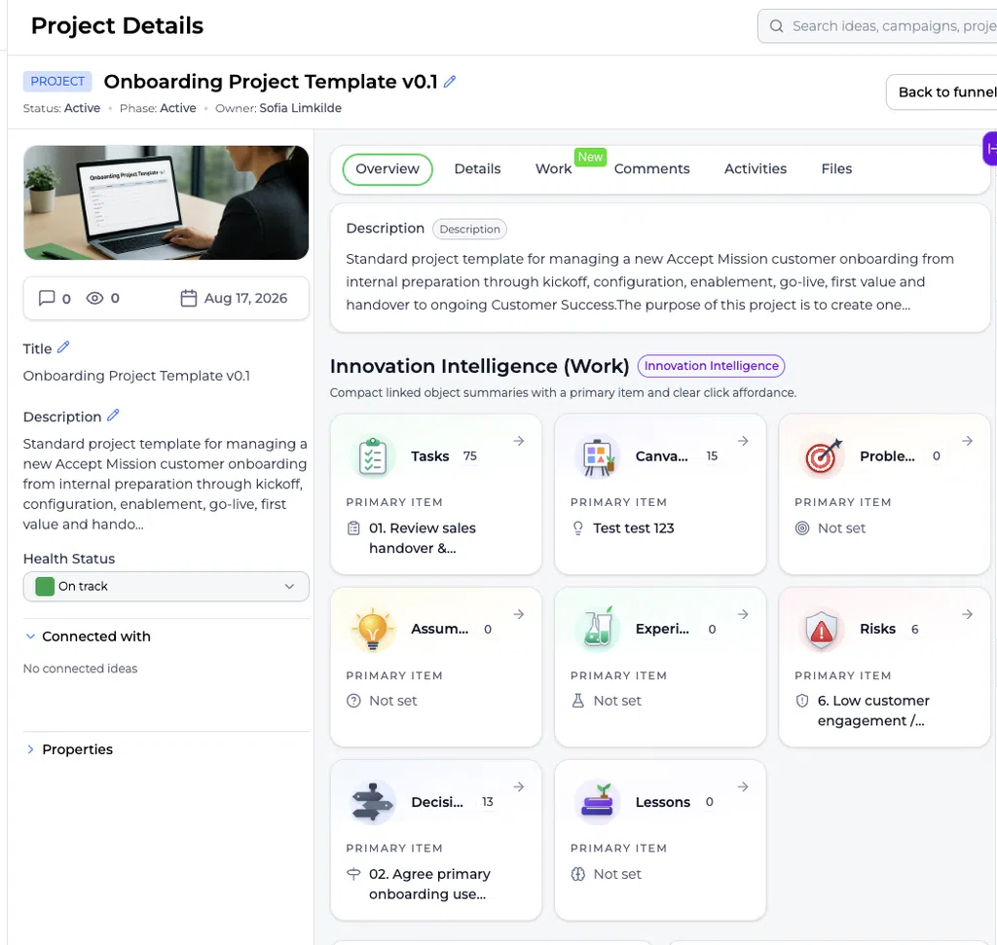This screenshot has height=945, width=997.
Task: Open Tasks card via its arrow
Action: click(519, 441)
